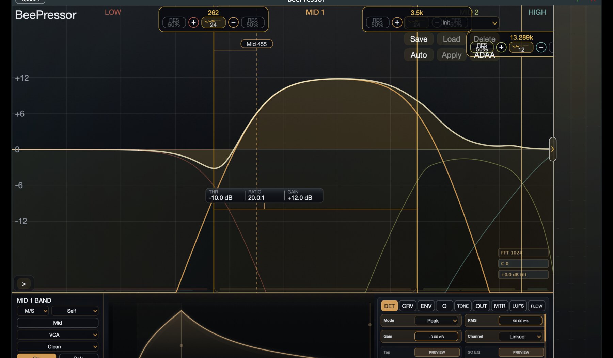
Task: Click the 3.5k crossover frequency value
Action: [x=417, y=13]
